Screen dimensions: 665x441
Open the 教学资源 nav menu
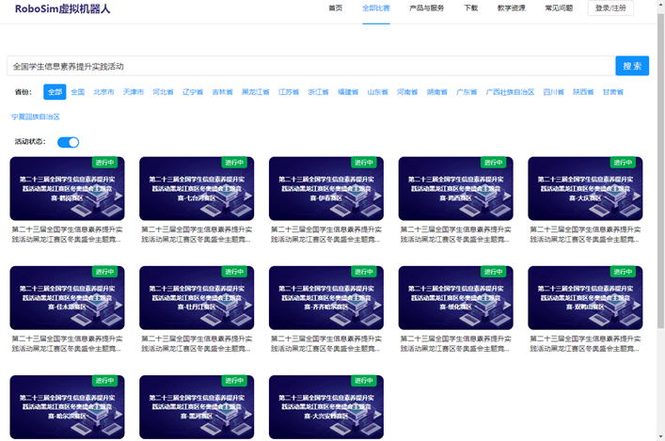tap(511, 8)
